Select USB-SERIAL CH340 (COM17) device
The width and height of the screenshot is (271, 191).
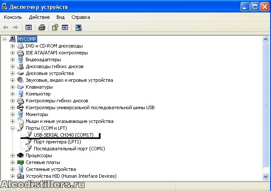coord(64,135)
